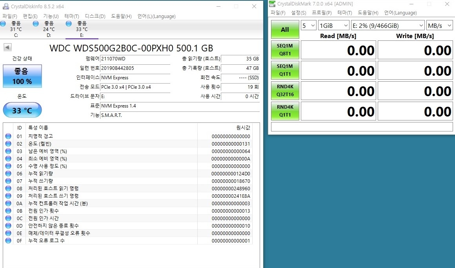Open 테마(T) menu in CrystalDiskMark
The width and height of the screenshot is (455, 268).
coord(345,13)
